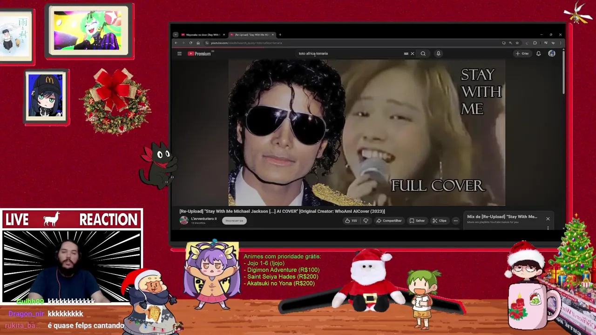The image size is (596, 335).
Task: Click 'Saint Seiya Hades (R$200)' overlay text
Action: (281, 277)
